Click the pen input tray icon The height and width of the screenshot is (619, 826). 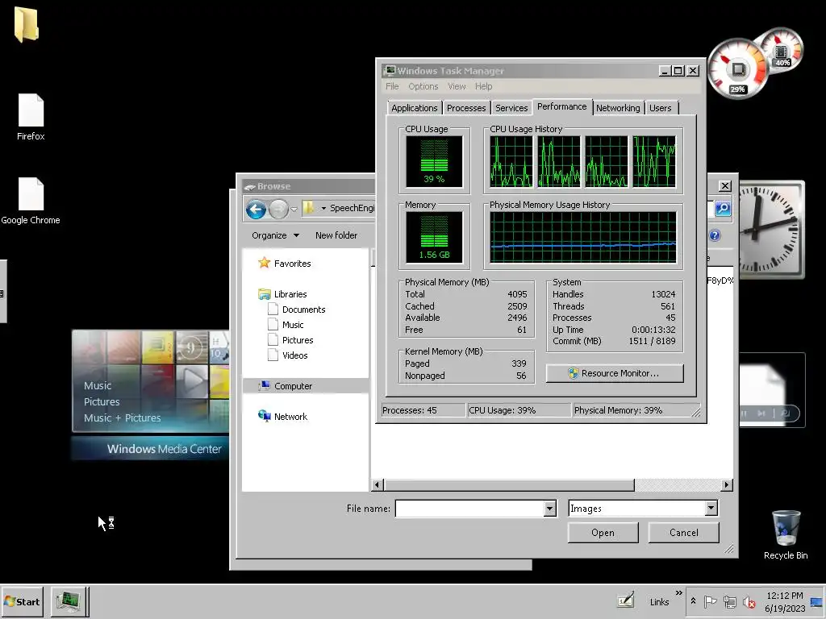(x=625, y=600)
